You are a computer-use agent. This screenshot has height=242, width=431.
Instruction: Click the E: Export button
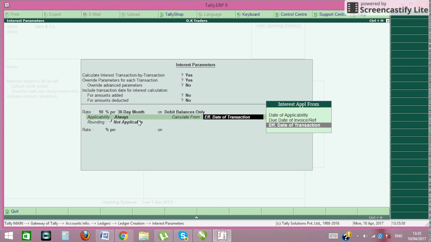(x=62, y=14)
